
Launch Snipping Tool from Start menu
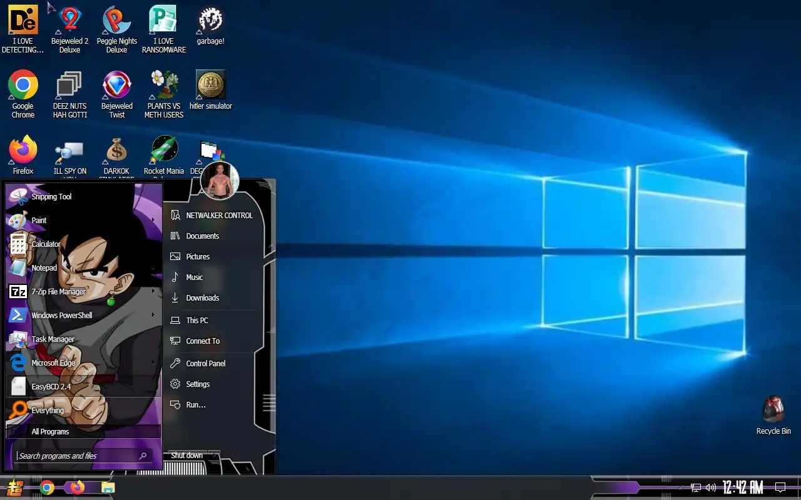[83, 197]
